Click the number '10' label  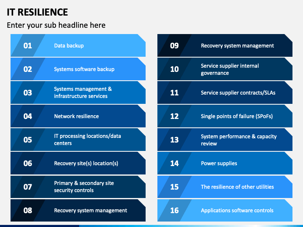[174, 69]
